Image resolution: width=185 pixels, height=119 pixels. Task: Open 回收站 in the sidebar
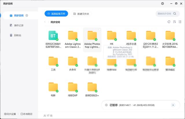click(x=15, y=35)
